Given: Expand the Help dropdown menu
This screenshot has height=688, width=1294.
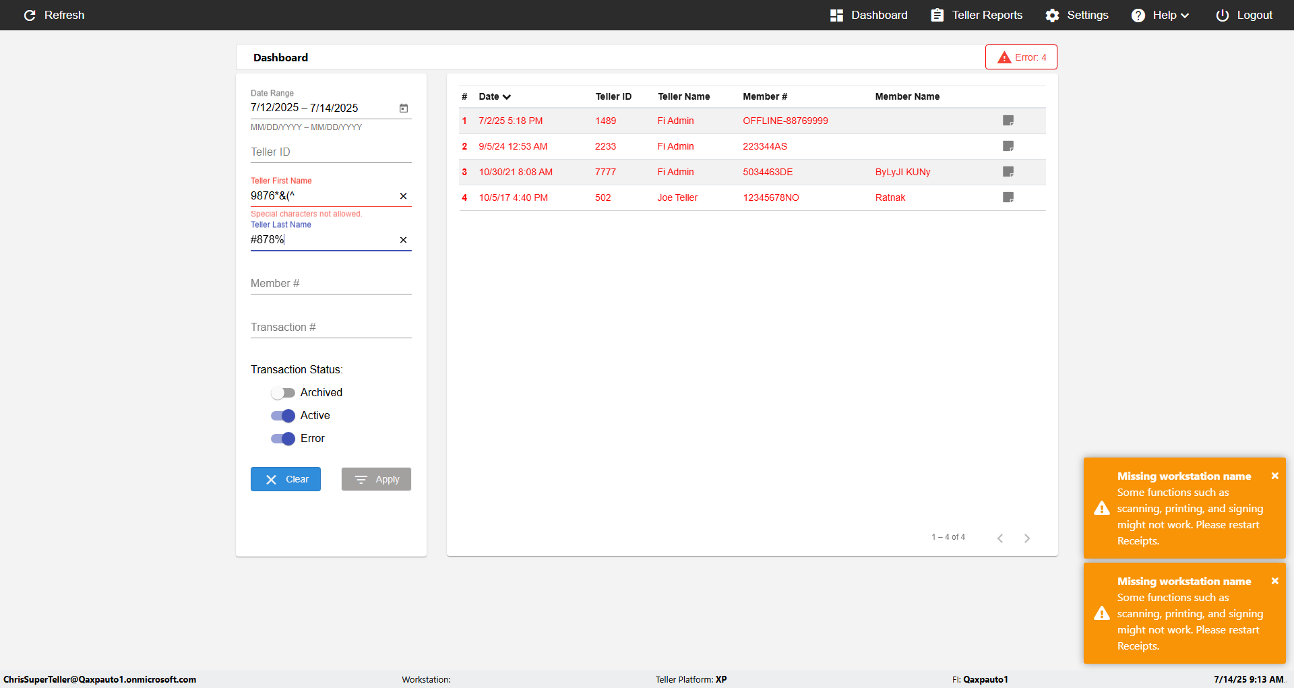Looking at the screenshot, I should click(x=1161, y=15).
